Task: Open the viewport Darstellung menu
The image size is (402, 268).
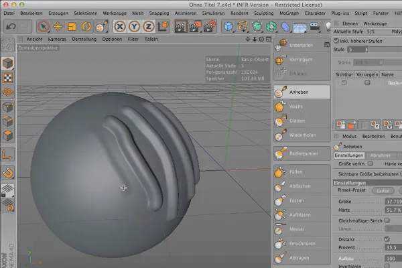Action: [x=84, y=40]
